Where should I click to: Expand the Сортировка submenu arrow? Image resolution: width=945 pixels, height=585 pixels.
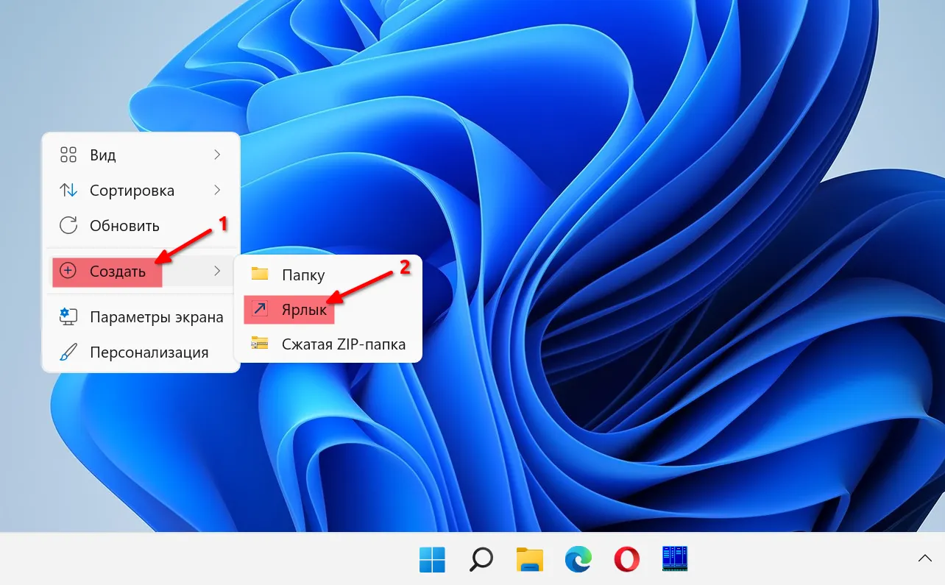click(x=217, y=190)
